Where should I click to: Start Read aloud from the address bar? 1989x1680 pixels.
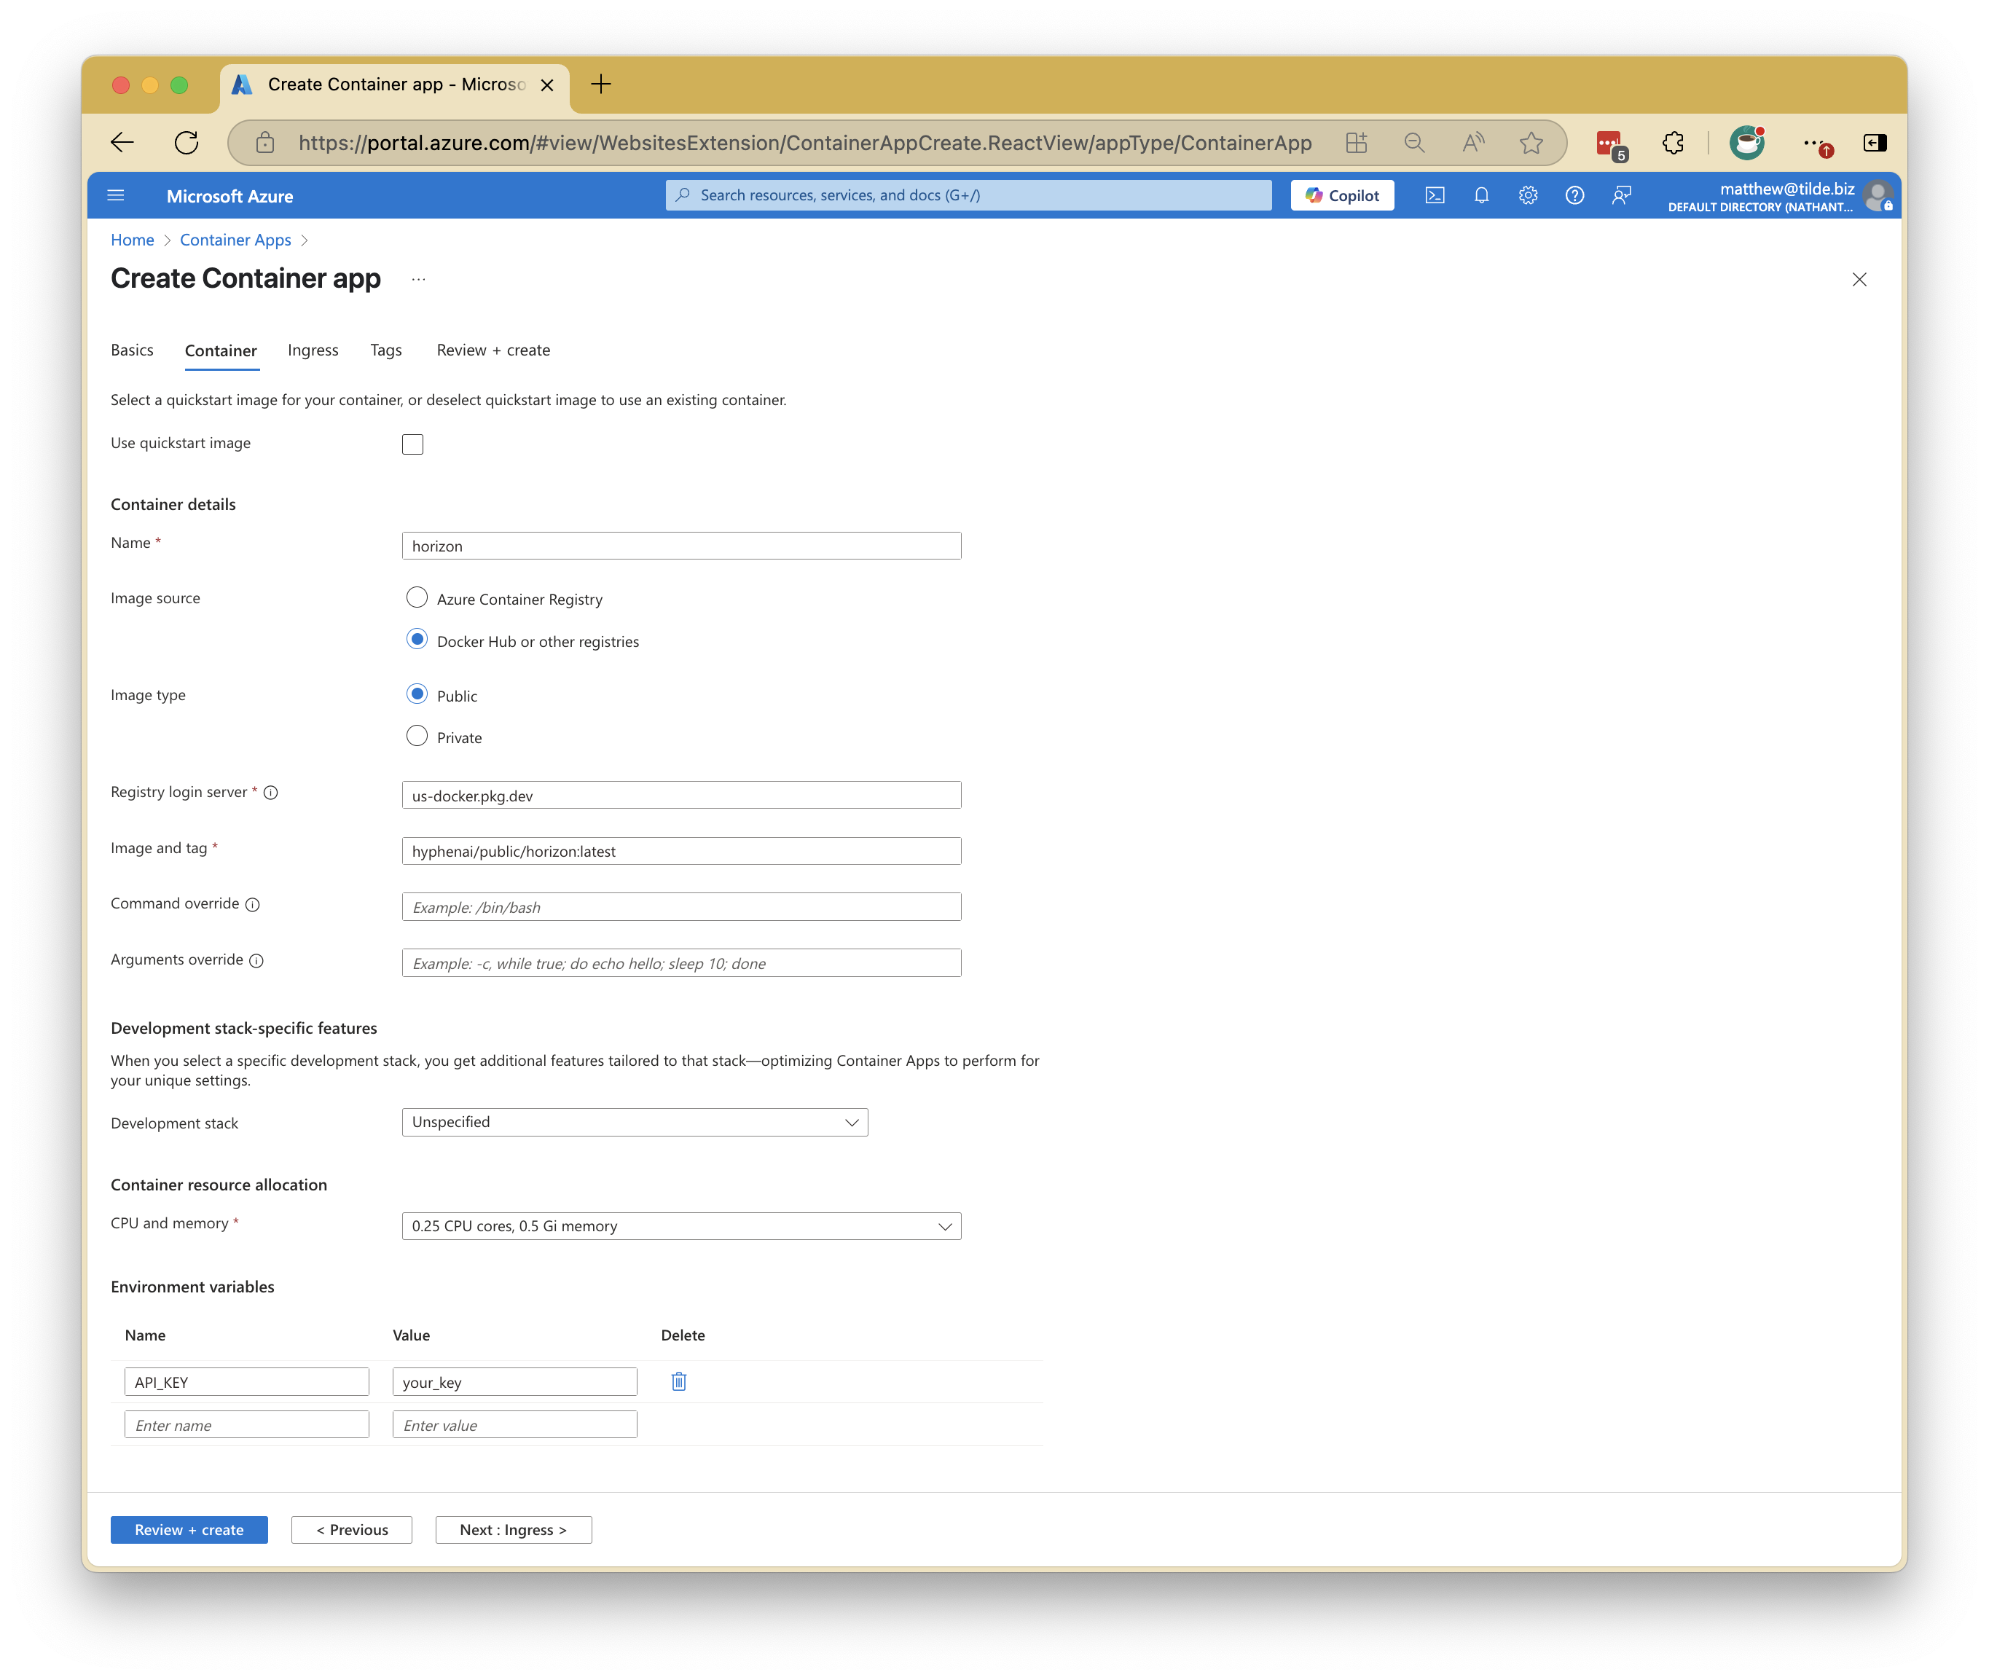click(x=1472, y=143)
